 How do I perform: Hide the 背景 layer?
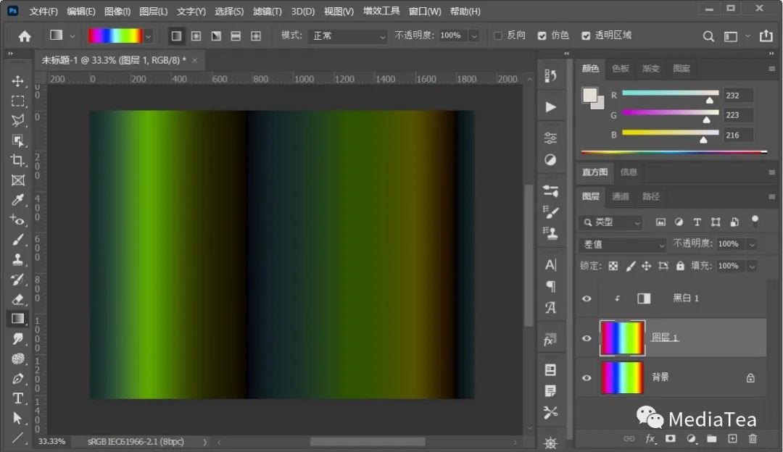(587, 377)
